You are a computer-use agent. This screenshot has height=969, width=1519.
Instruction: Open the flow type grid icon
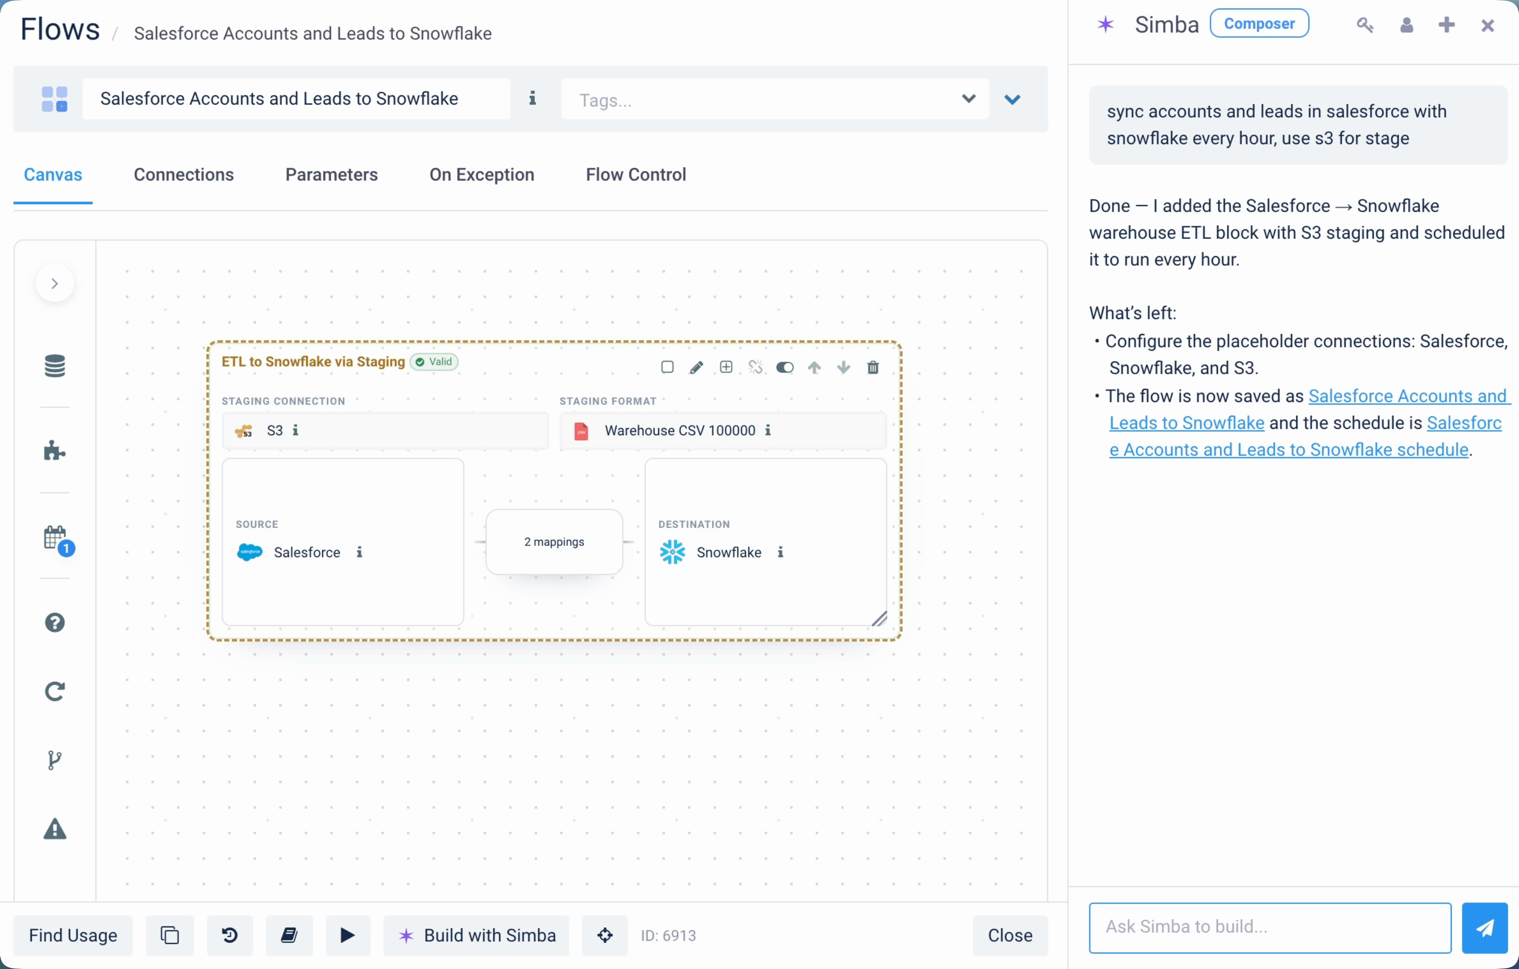click(x=54, y=99)
